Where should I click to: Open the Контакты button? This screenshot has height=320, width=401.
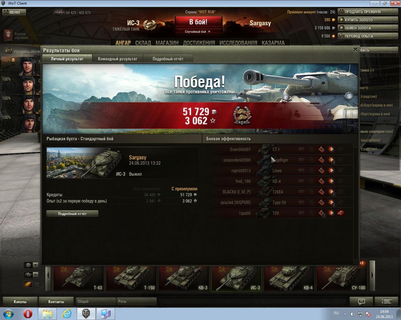56,302
